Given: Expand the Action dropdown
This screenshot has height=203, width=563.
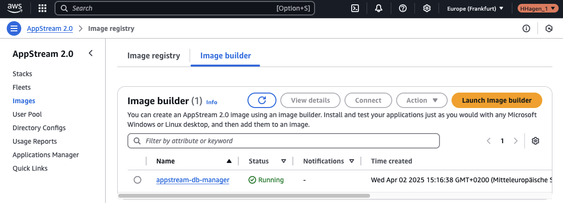Looking at the screenshot, I should [x=422, y=100].
